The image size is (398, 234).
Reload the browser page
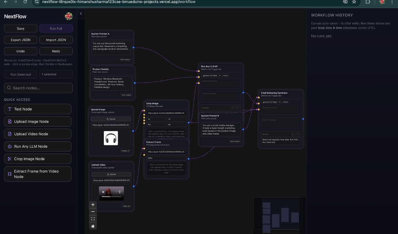(x=25, y=2)
